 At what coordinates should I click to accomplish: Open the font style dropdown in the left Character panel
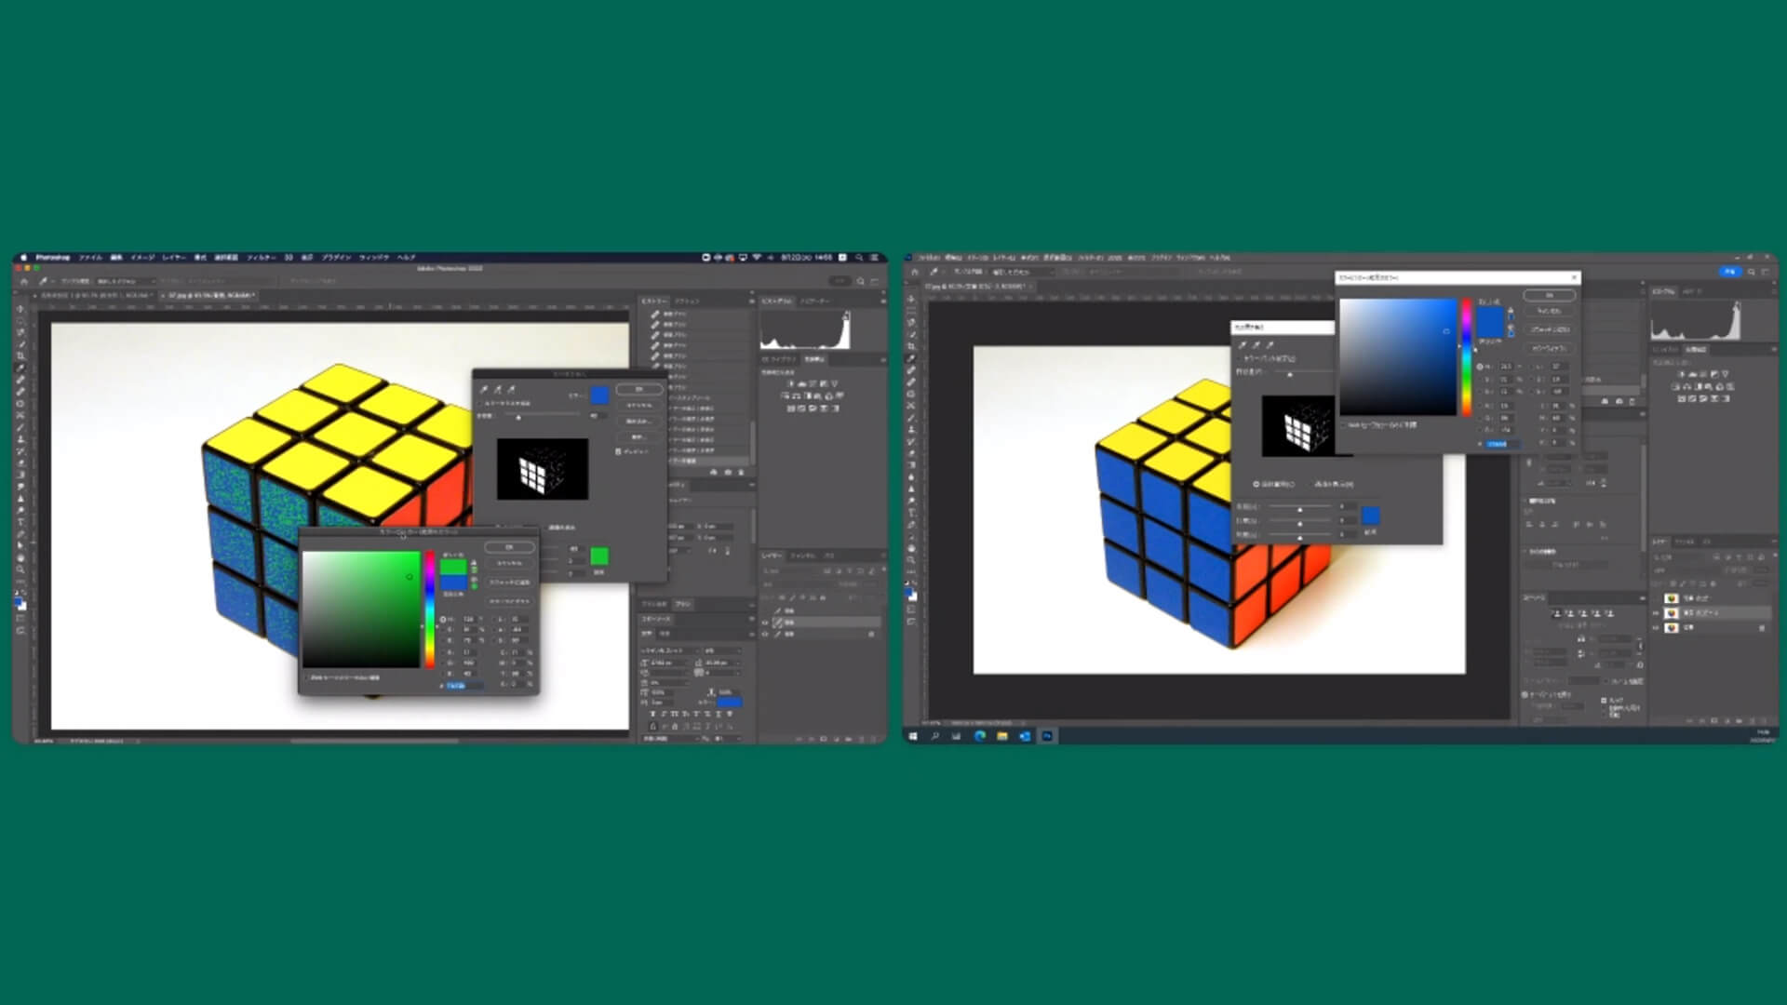click(722, 650)
